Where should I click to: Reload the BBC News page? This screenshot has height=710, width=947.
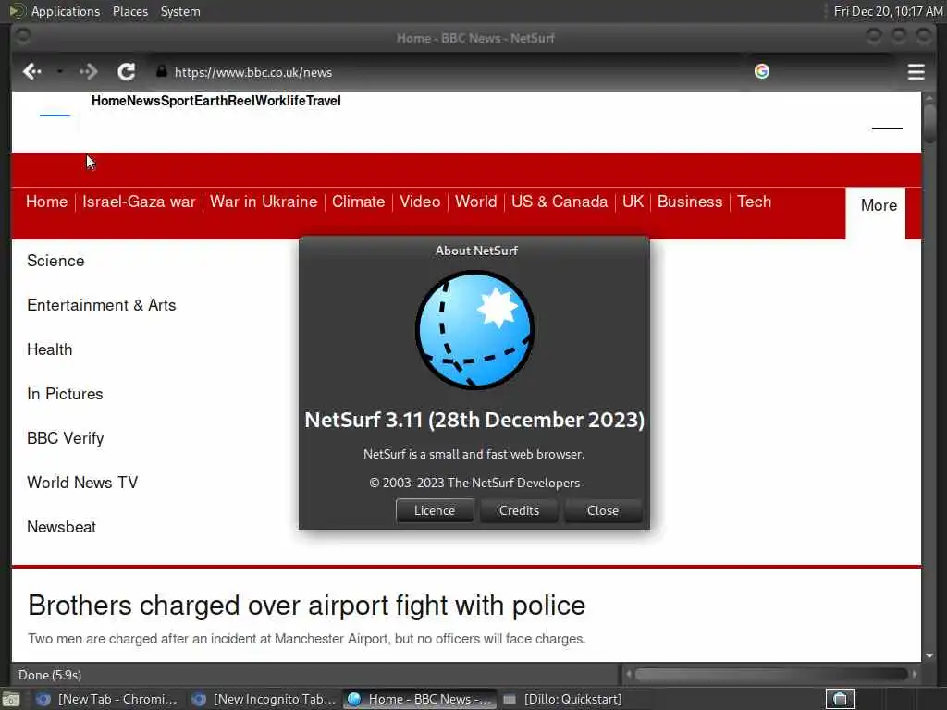126,72
